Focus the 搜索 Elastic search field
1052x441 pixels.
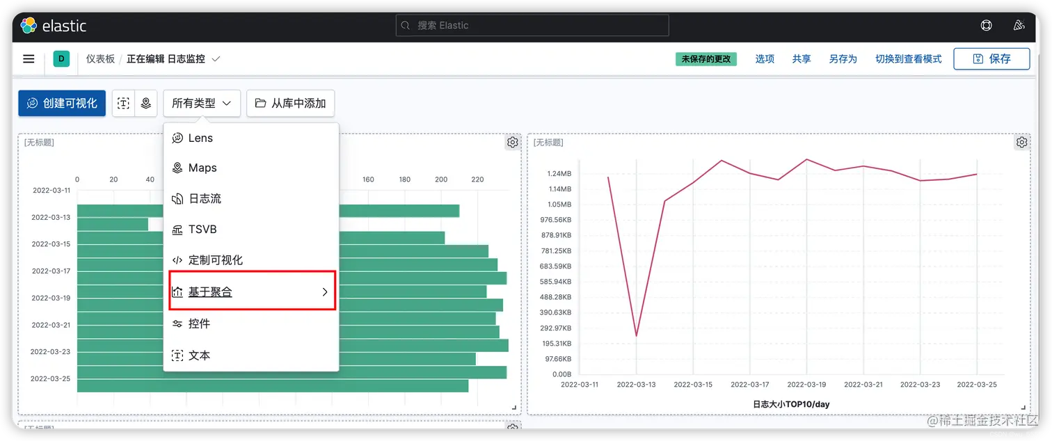[x=532, y=26]
